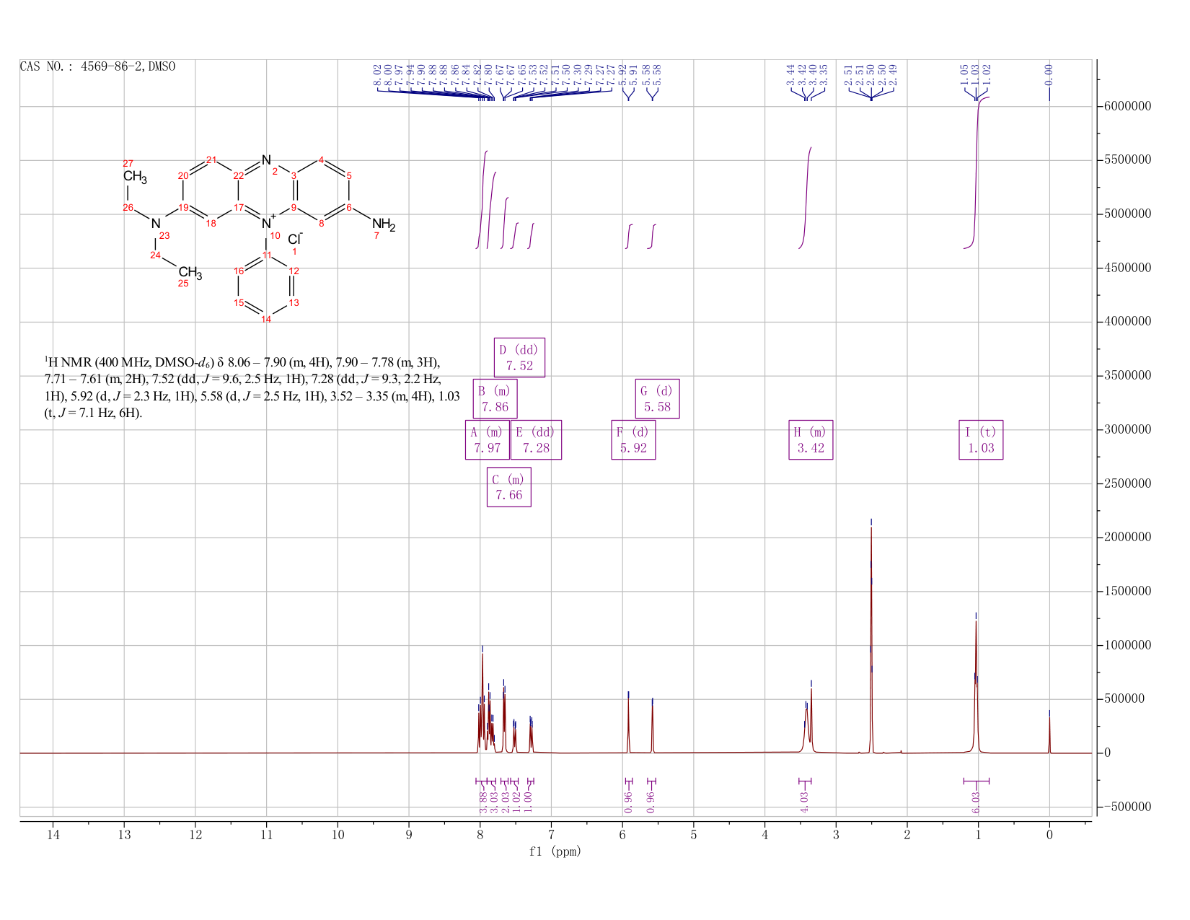The height and width of the screenshot is (920, 1190).
Task: Select multiplet box D (dd) 7.52
Action: (519, 357)
